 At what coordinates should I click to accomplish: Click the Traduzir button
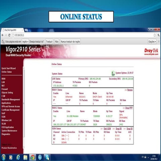(49, 42)
